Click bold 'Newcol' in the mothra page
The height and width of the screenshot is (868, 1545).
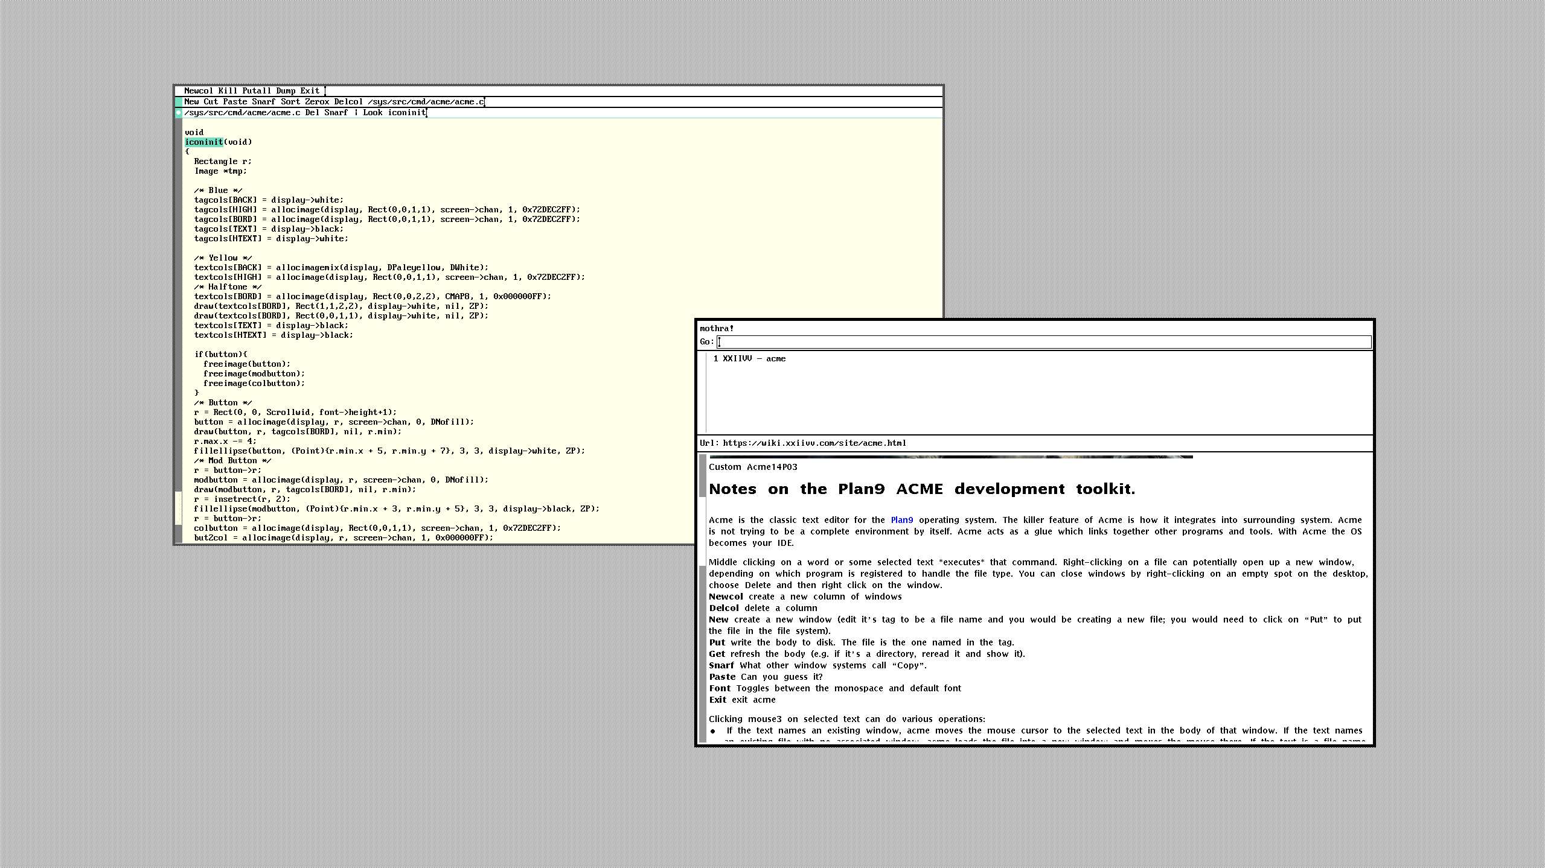click(726, 597)
